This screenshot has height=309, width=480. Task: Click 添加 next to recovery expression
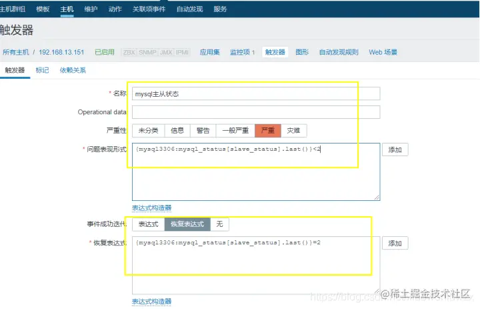coord(395,243)
